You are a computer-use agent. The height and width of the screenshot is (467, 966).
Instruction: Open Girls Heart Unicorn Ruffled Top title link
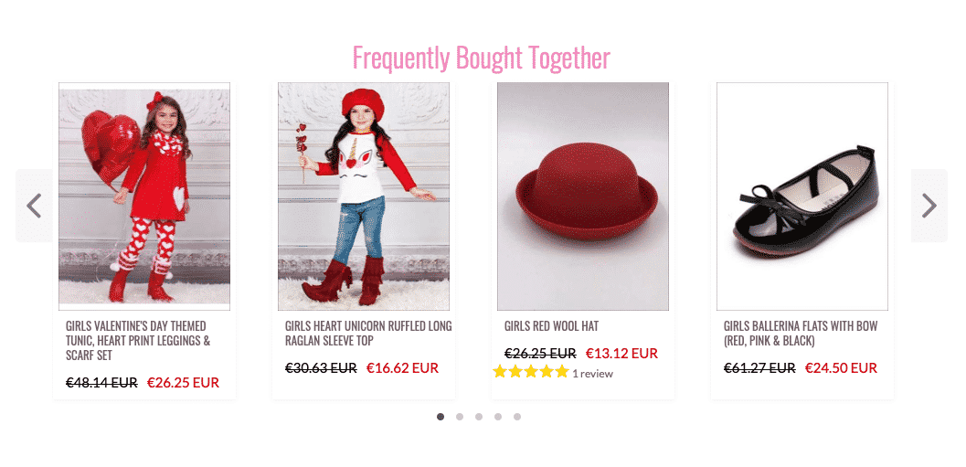pos(368,334)
